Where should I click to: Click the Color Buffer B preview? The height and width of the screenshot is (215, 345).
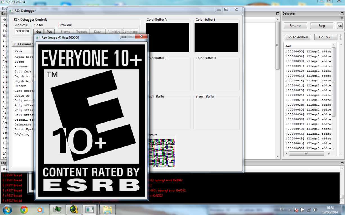point(216,37)
